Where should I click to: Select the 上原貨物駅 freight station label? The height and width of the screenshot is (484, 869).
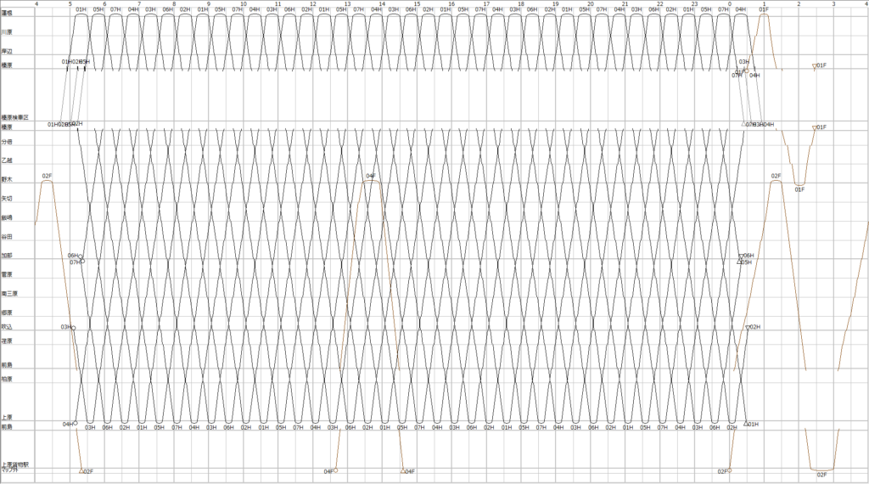pos(15,464)
